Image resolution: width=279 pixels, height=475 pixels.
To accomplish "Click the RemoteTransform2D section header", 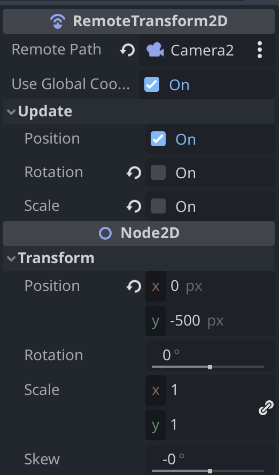I will (138, 21).
